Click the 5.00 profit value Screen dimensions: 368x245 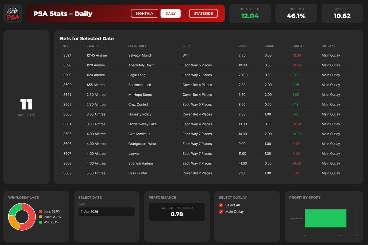(296, 95)
